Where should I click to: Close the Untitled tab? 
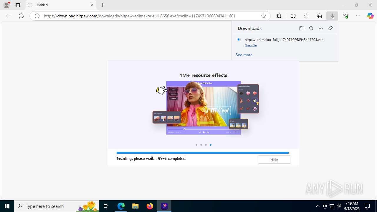(x=92, y=5)
